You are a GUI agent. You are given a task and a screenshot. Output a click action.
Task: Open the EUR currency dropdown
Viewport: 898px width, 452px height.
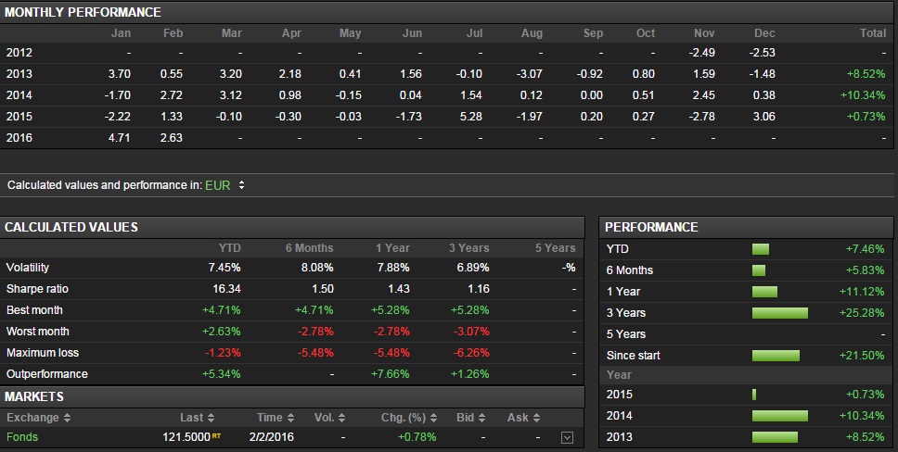pyautogui.click(x=225, y=185)
